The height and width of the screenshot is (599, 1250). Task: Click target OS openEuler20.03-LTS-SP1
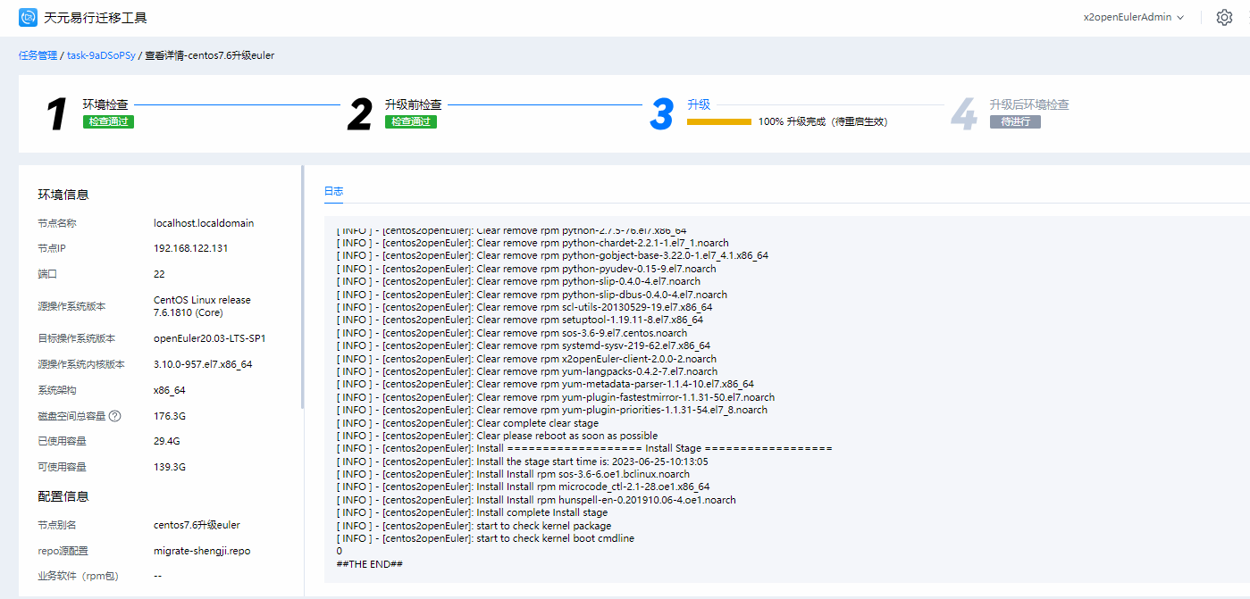click(x=210, y=339)
